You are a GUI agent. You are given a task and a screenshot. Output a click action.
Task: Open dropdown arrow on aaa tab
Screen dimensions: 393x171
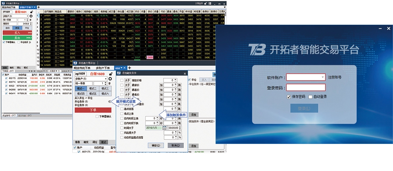point(121,68)
